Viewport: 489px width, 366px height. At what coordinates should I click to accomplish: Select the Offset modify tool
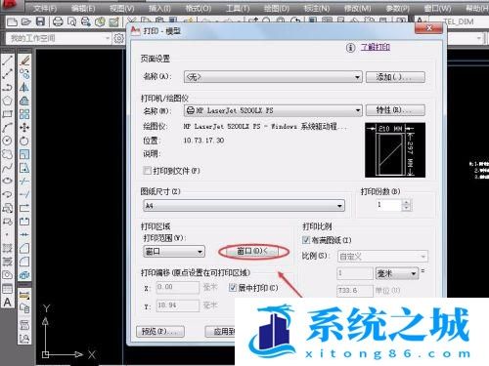click(24, 101)
